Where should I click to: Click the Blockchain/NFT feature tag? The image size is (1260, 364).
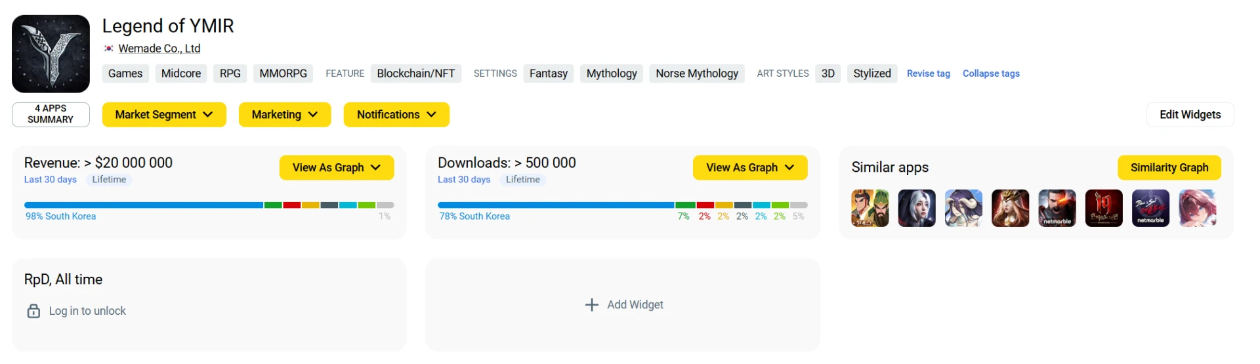[415, 73]
